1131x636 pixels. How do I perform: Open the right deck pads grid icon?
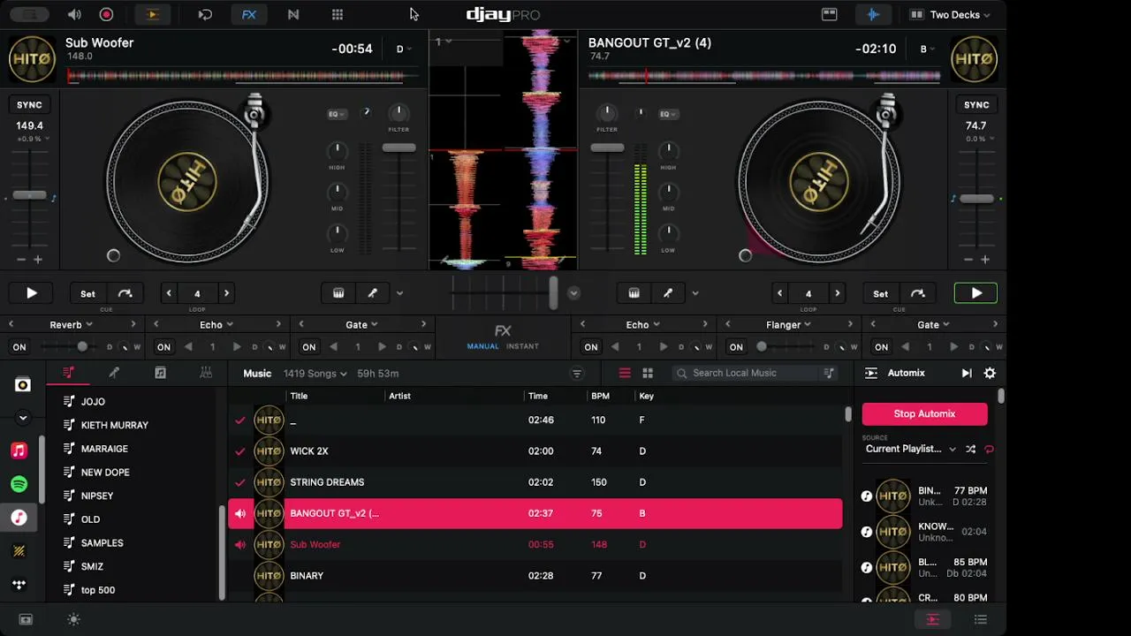click(x=634, y=293)
